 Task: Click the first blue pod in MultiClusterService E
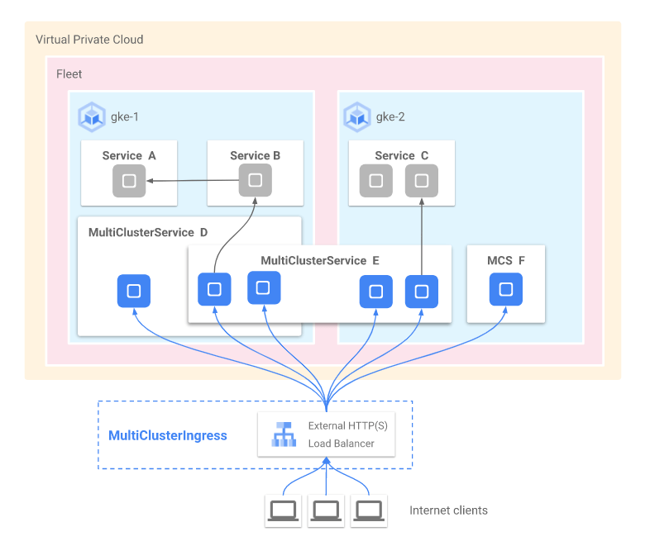point(214,289)
